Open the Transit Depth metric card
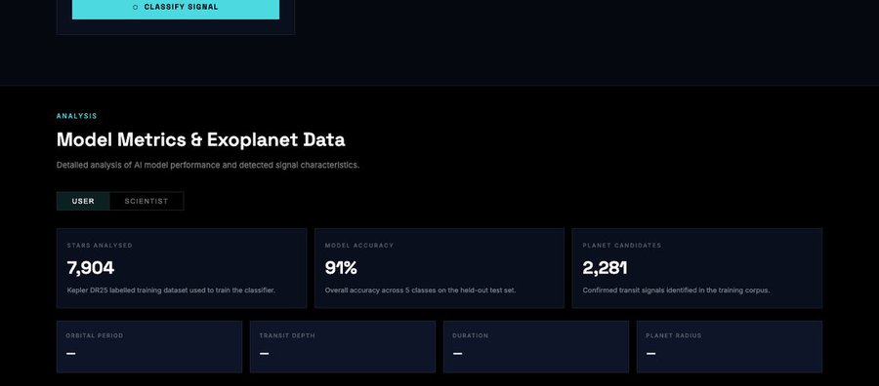 coord(343,347)
